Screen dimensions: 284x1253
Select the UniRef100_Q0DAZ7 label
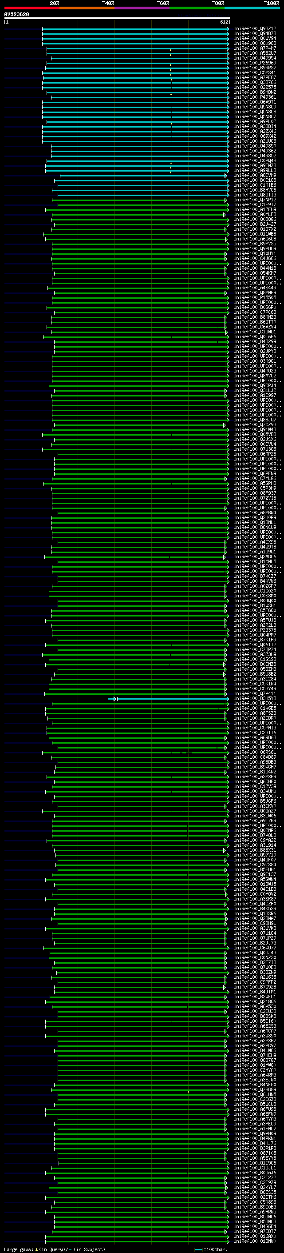coord(255,811)
